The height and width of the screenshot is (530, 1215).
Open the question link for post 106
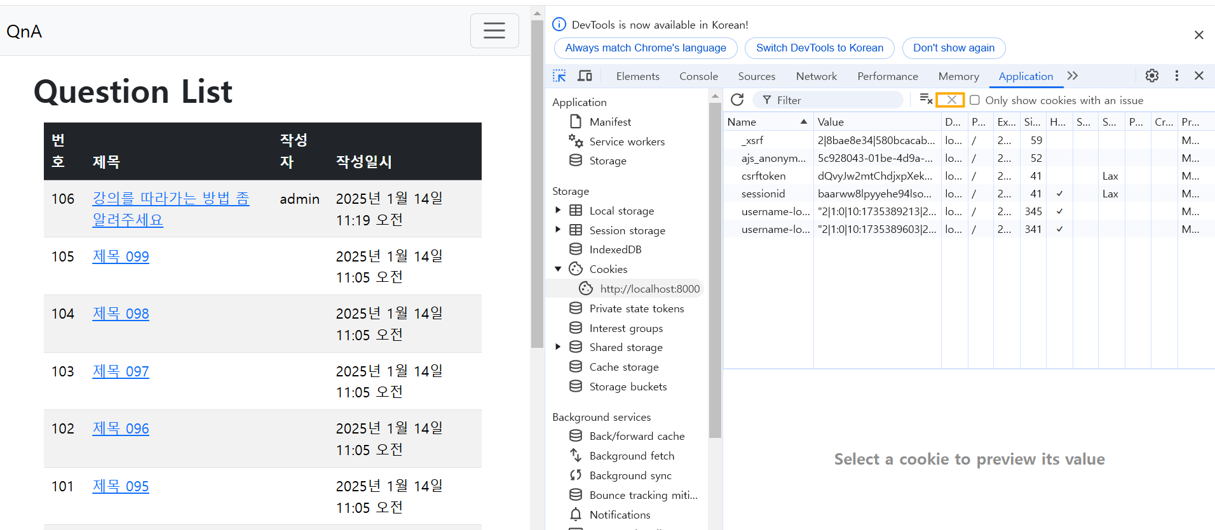[170, 209]
